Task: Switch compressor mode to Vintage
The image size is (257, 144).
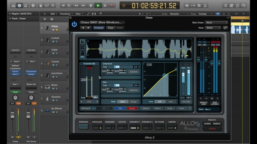Action: click(133, 102)
